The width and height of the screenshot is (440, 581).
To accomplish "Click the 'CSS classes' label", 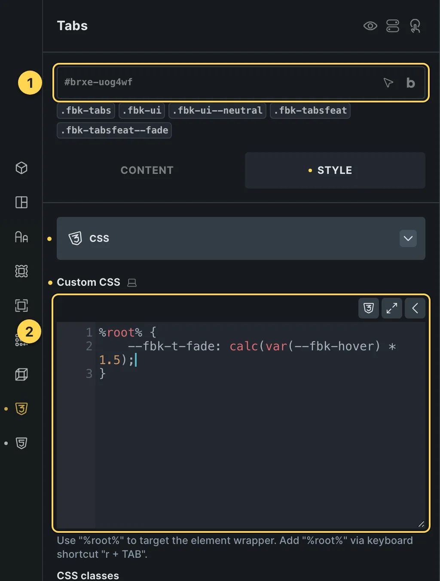I will tap(88, 575).
